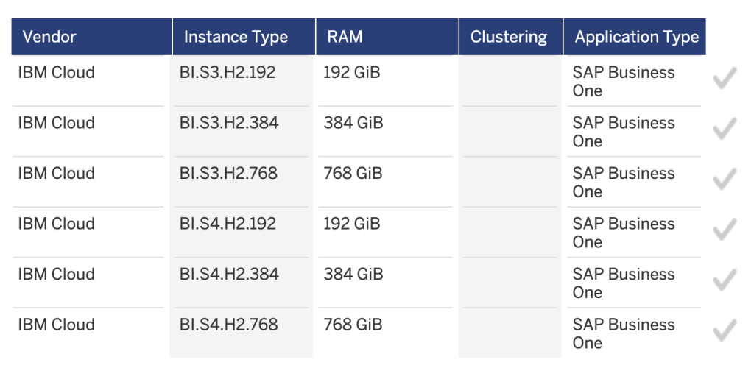754x368 pixels.
Task: Click the checkmark icon for BI.S3.H2.768 row
Action: (x=725, y=179)
